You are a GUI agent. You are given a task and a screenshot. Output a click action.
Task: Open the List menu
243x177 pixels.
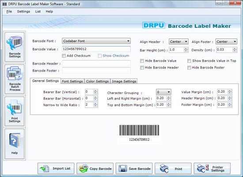[x=38, y=11]
